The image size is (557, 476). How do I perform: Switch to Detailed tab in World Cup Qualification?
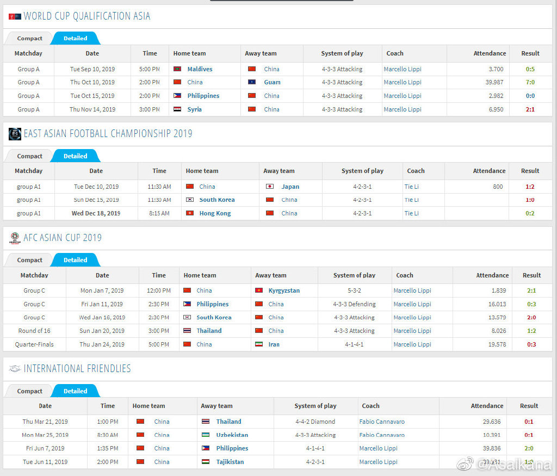point(75,39)
